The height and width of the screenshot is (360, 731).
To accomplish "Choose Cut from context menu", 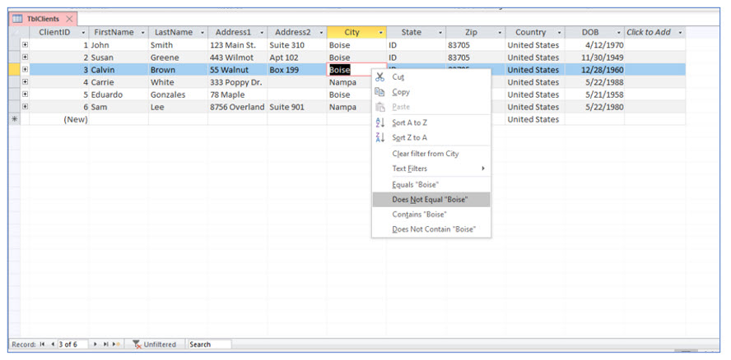I will 431,76.
